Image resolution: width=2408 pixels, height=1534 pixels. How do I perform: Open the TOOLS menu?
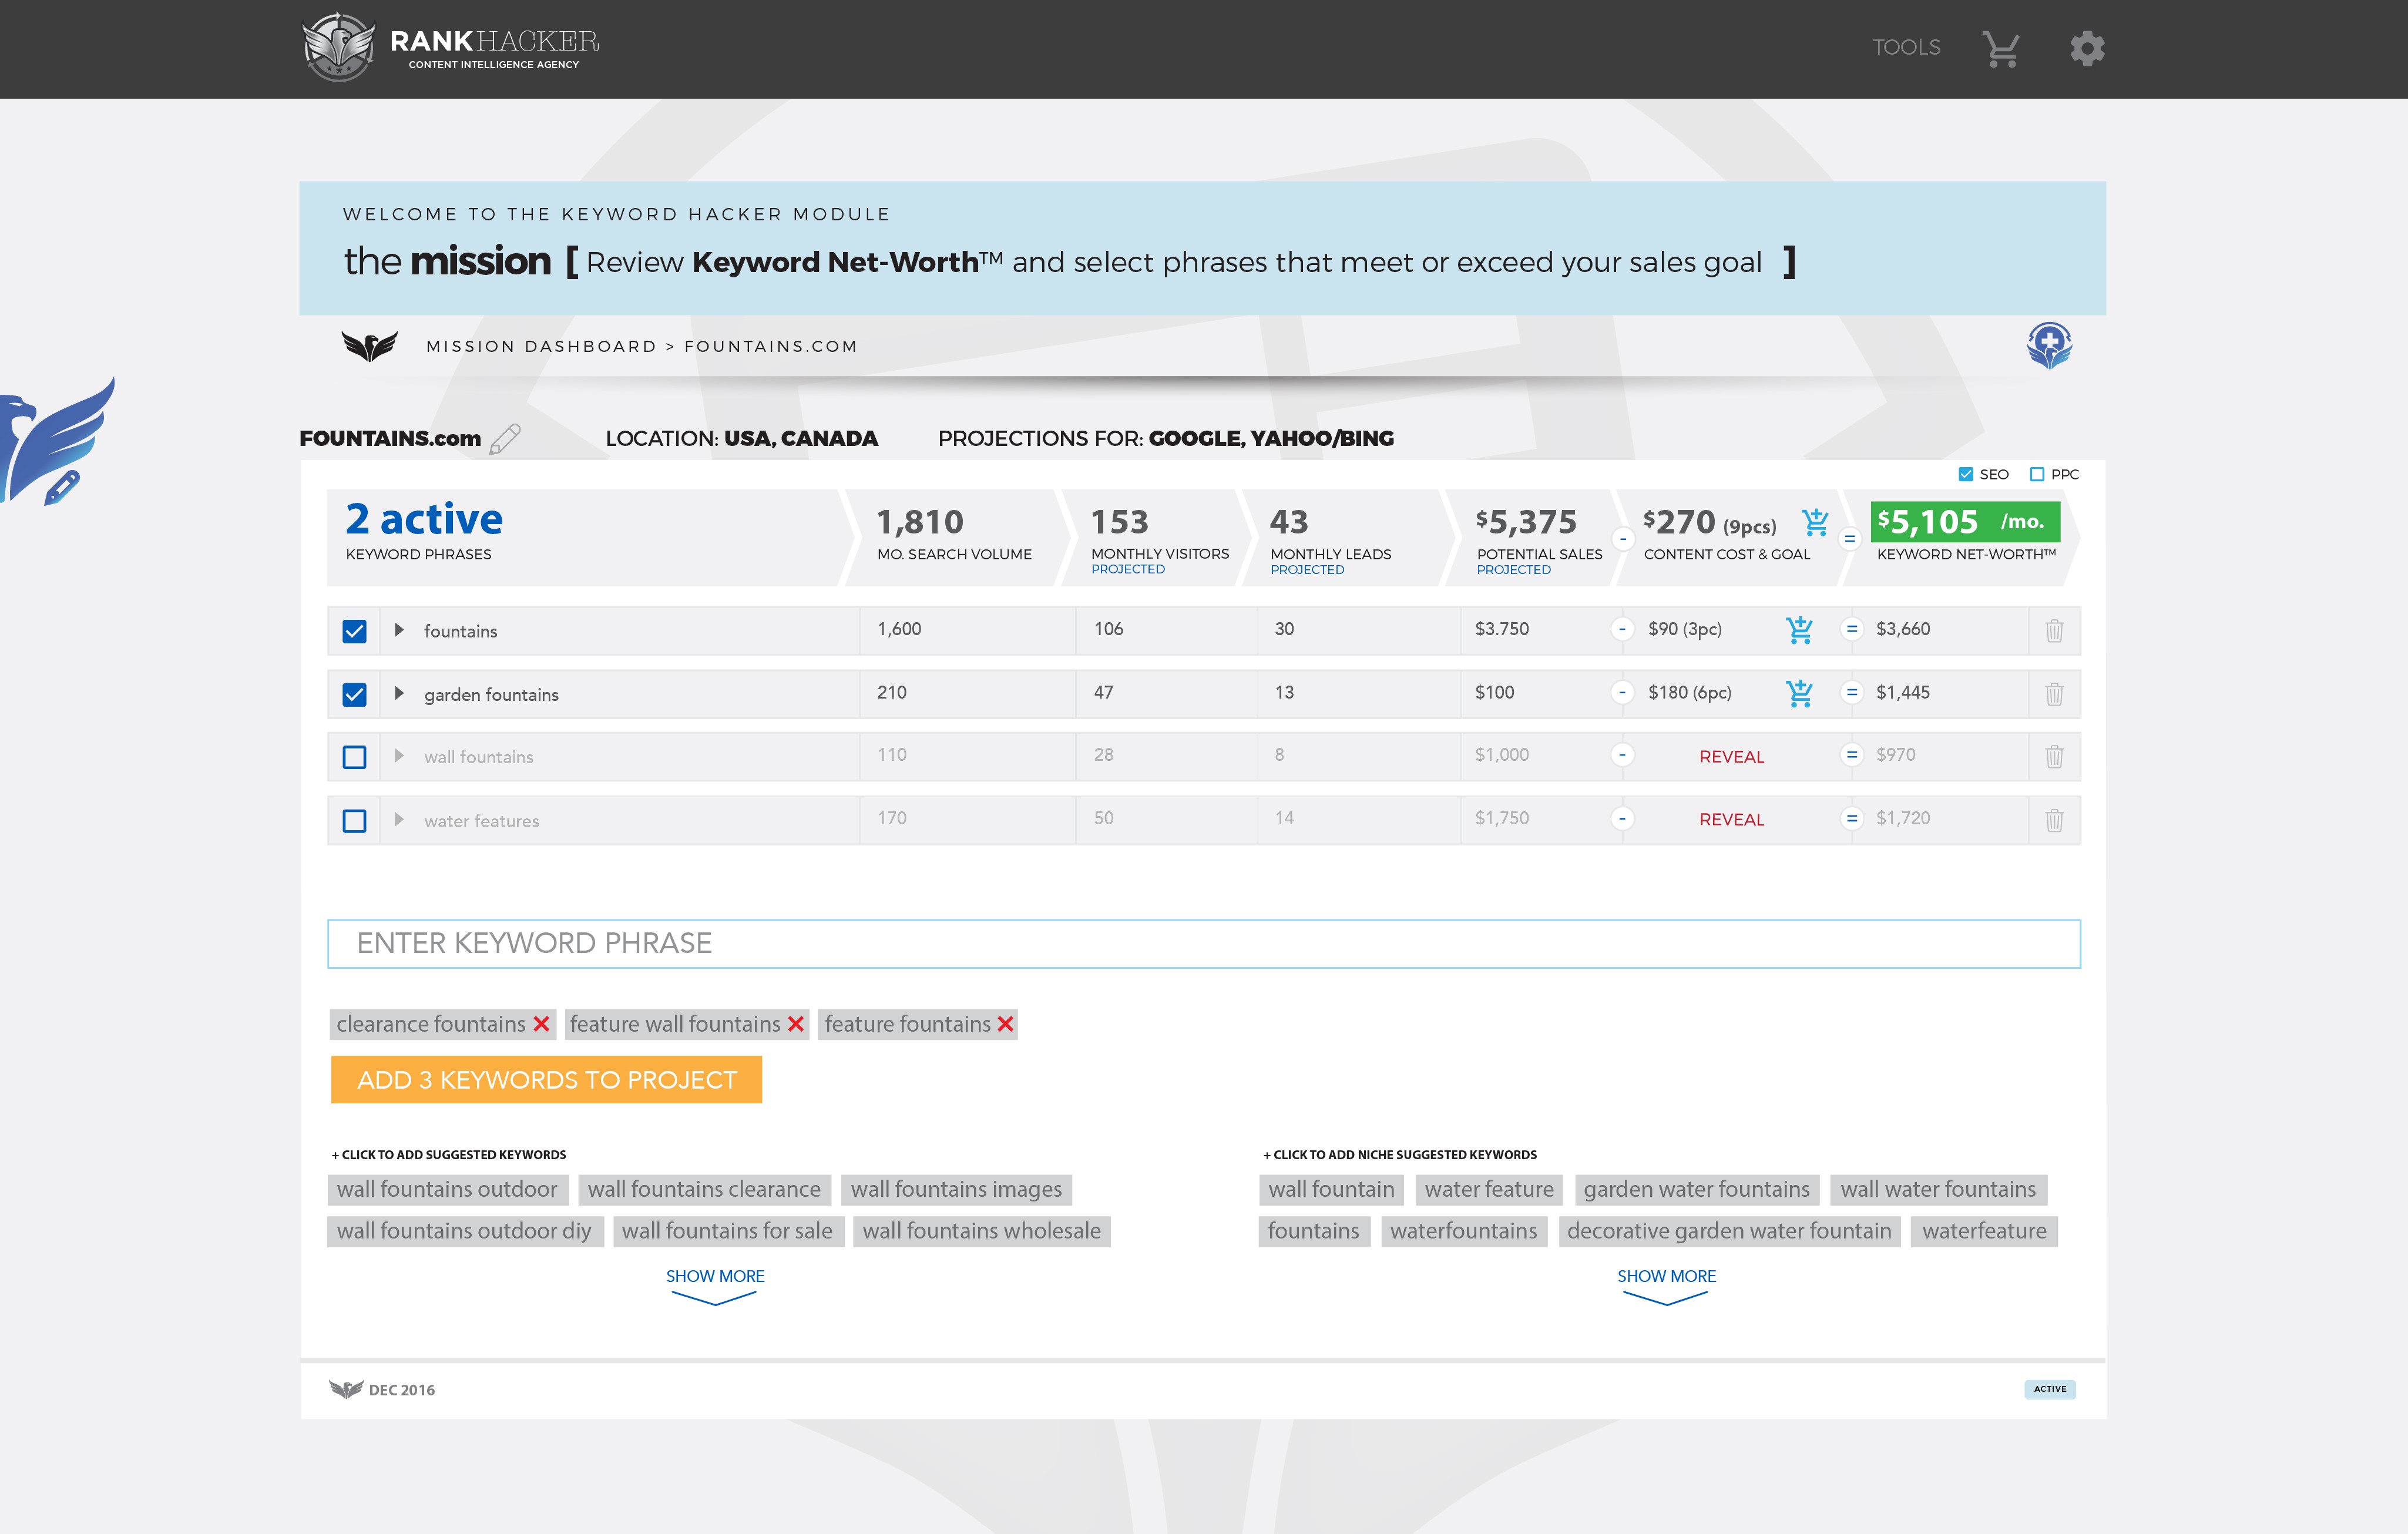[x=1906, y=48]
